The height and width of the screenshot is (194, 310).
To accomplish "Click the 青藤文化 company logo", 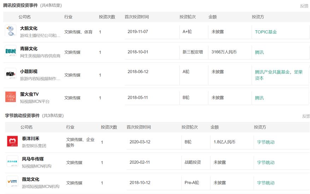I will [11, 51].
